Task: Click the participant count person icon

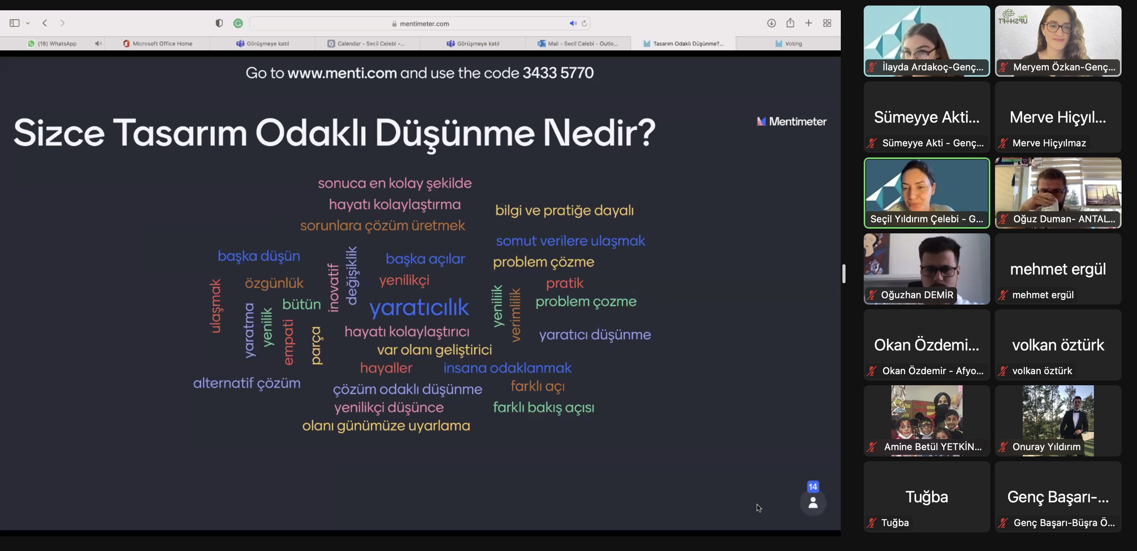Action: (x=813, y=502)
